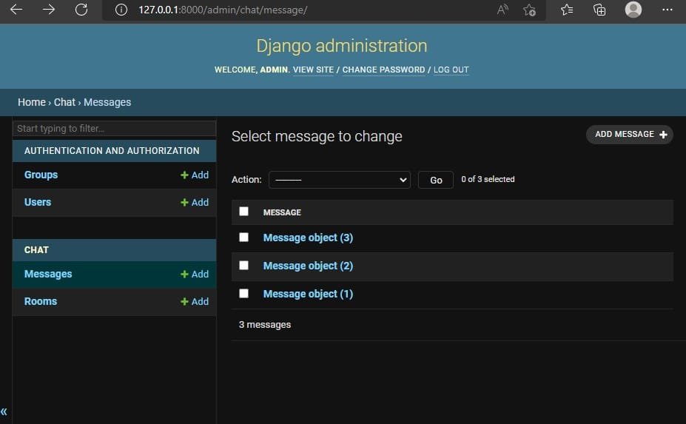Open the Action dropdown menu
Screen dimensions: 686x424
click(339, 180)
